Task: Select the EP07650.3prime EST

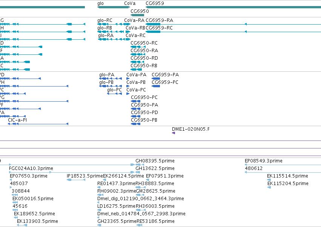Action: [x=11, y=180]
